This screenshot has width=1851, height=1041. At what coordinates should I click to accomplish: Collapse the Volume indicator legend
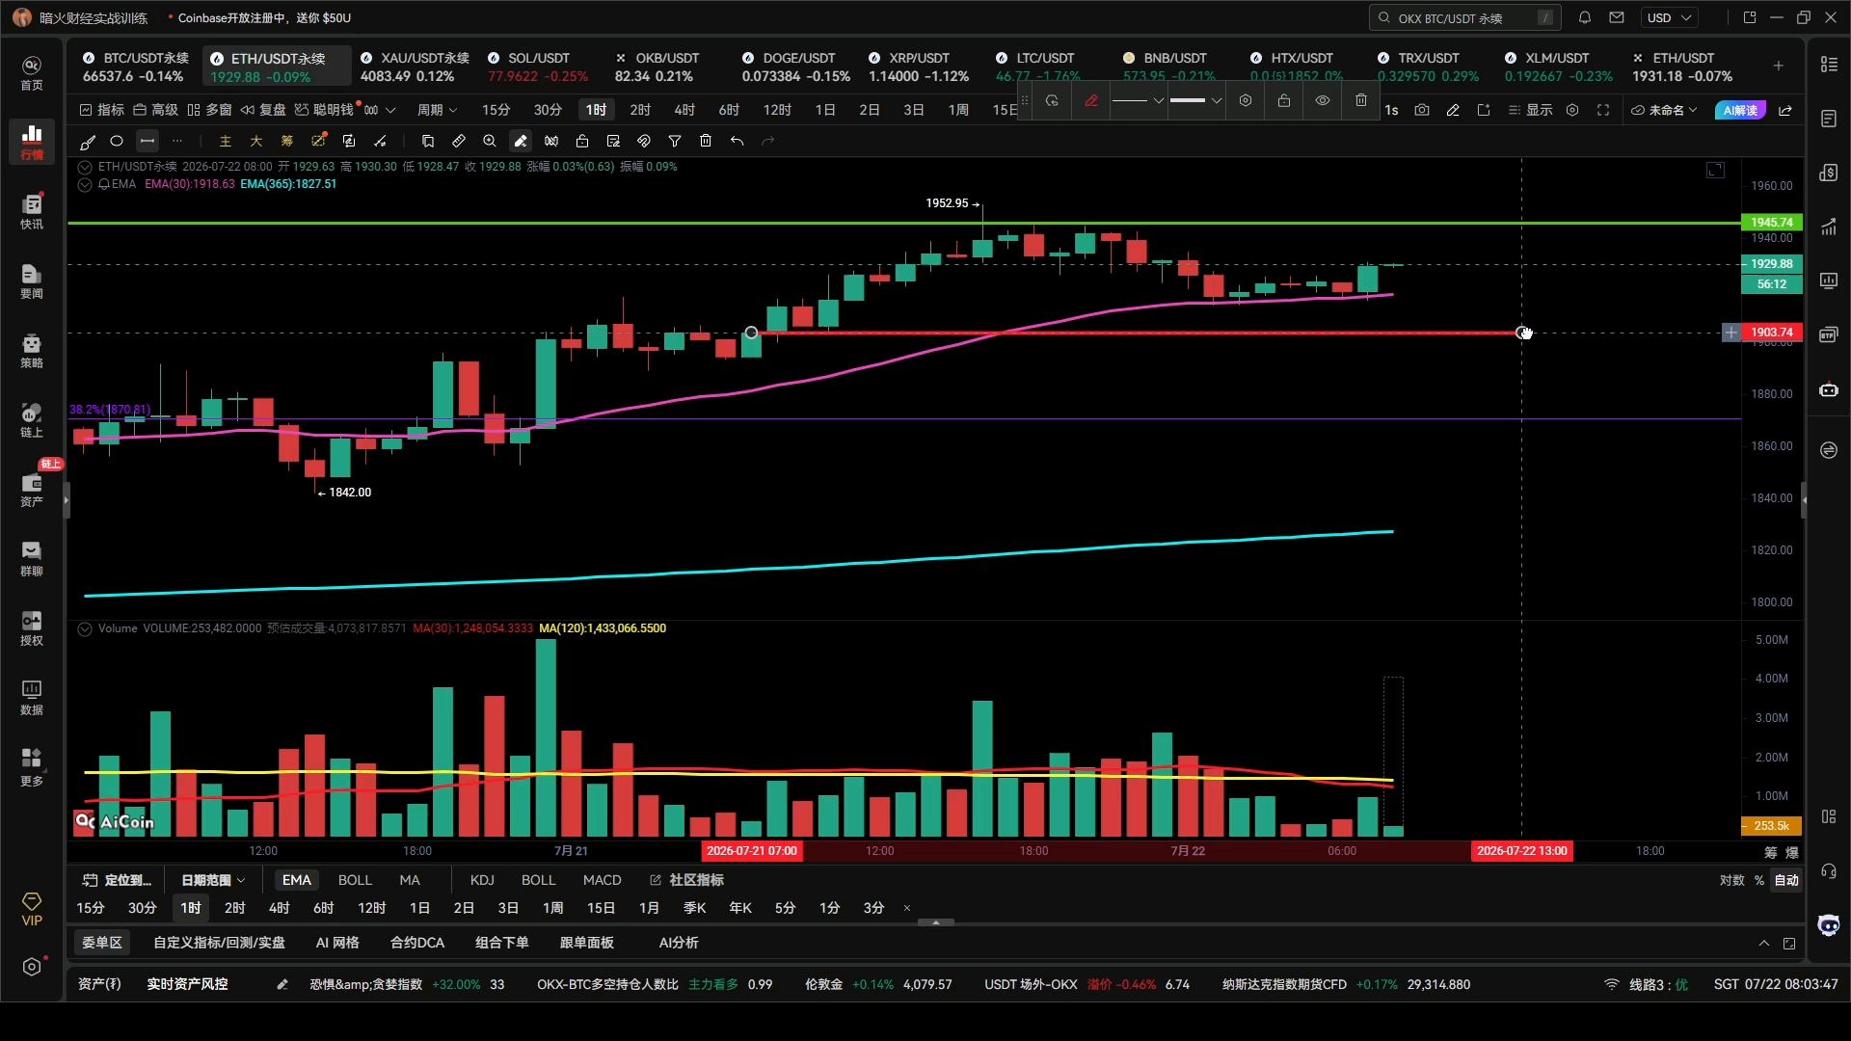(85, 628)
